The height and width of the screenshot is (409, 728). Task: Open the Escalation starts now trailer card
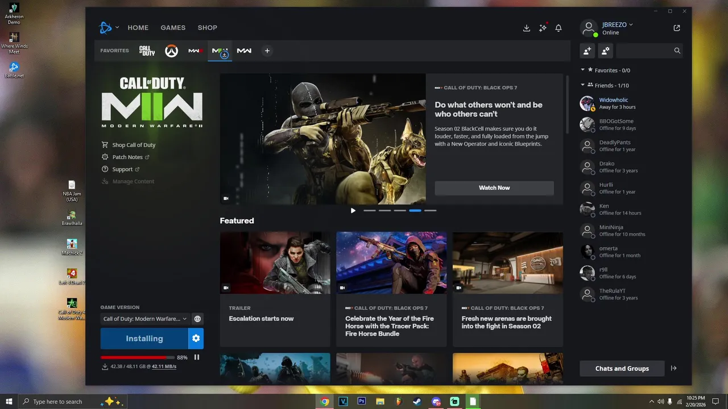click(275, 289)
